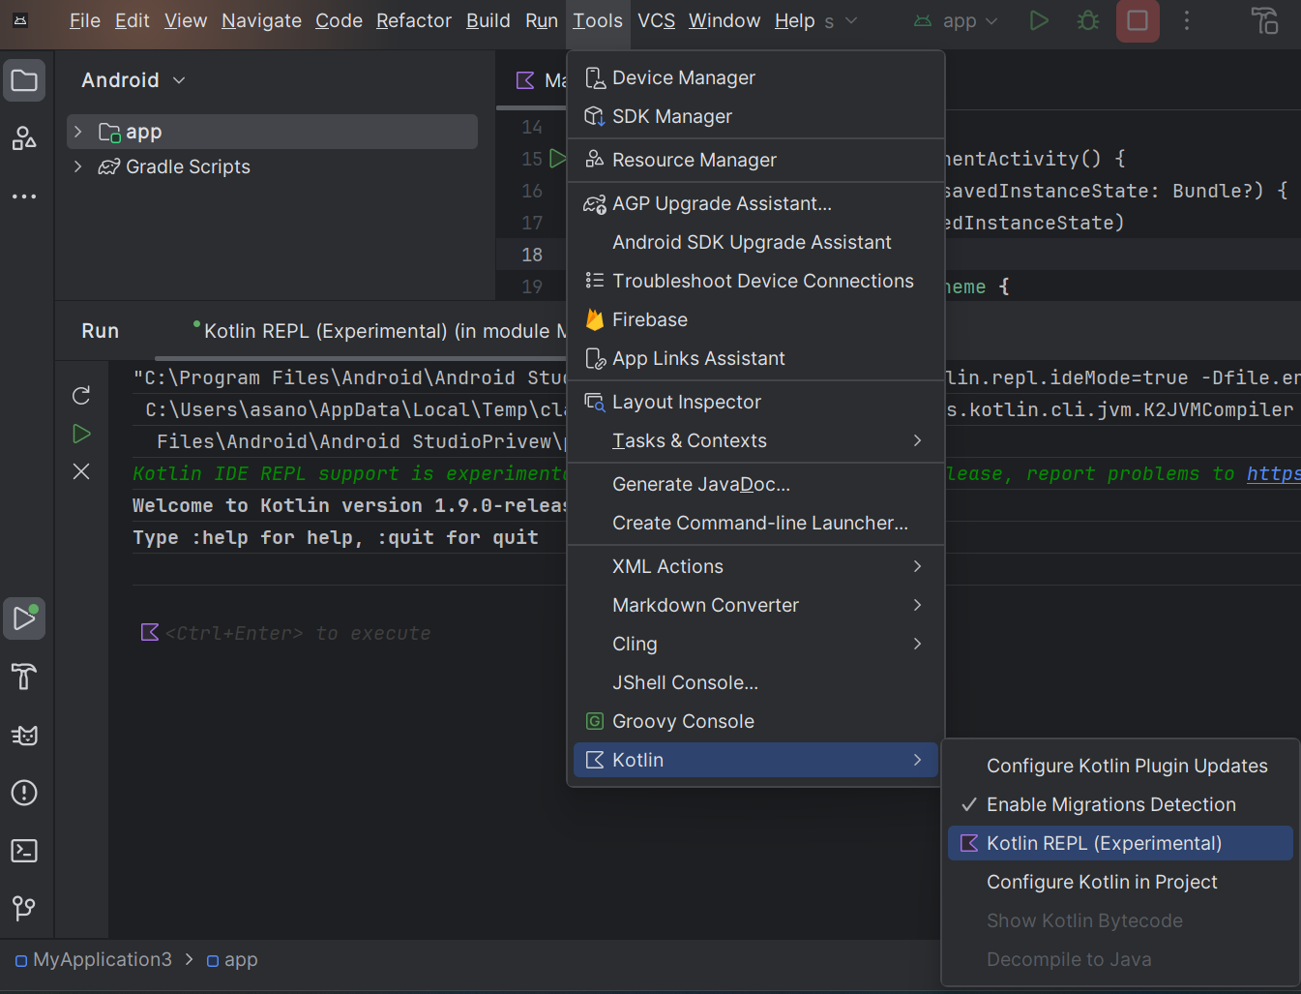
Task: Expand Tasks & Contexts submenu
Action: coord(755,440)
